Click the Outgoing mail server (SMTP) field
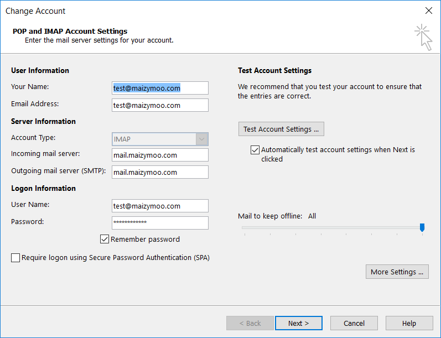Image resolution: width=441 pixels, height=338 pixels. (x=160, y=172)
